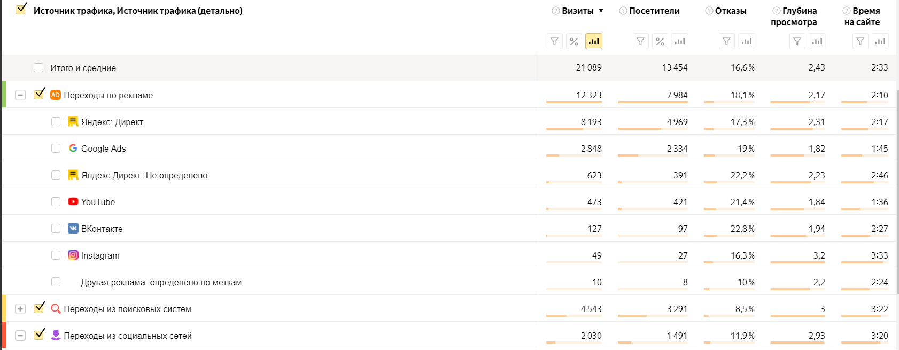Collapse the Переходы по рекламе group

point(20,95)
